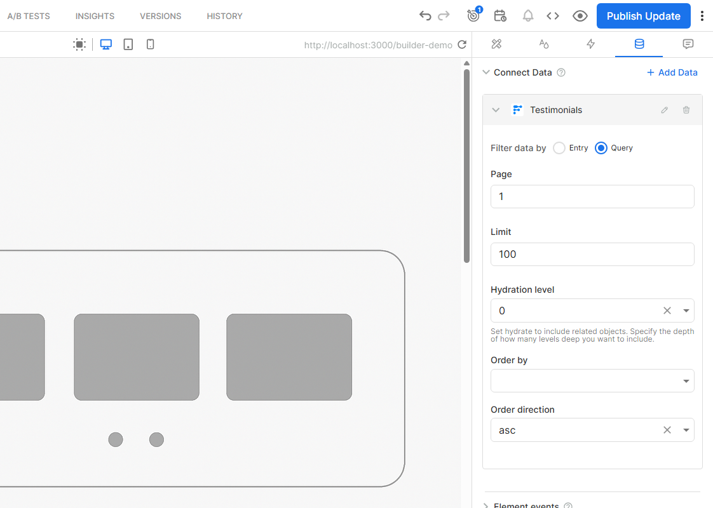Click the undo arrow icon
The height and width of the screenshot is (508, 713).
(425, 16)
